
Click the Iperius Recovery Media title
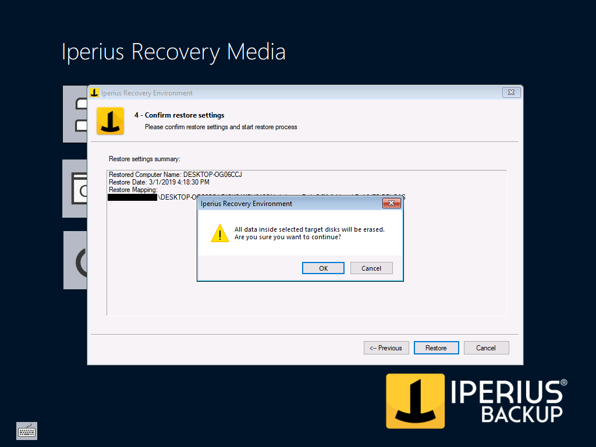point(173,52)
